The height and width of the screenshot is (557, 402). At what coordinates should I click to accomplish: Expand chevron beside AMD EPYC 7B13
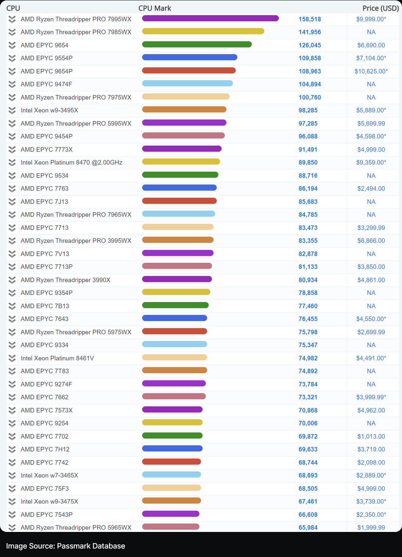12,306
